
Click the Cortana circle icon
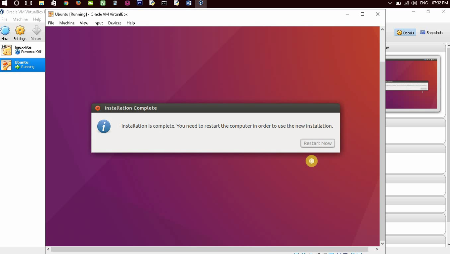pyautogui.click(x=17, y=3)
